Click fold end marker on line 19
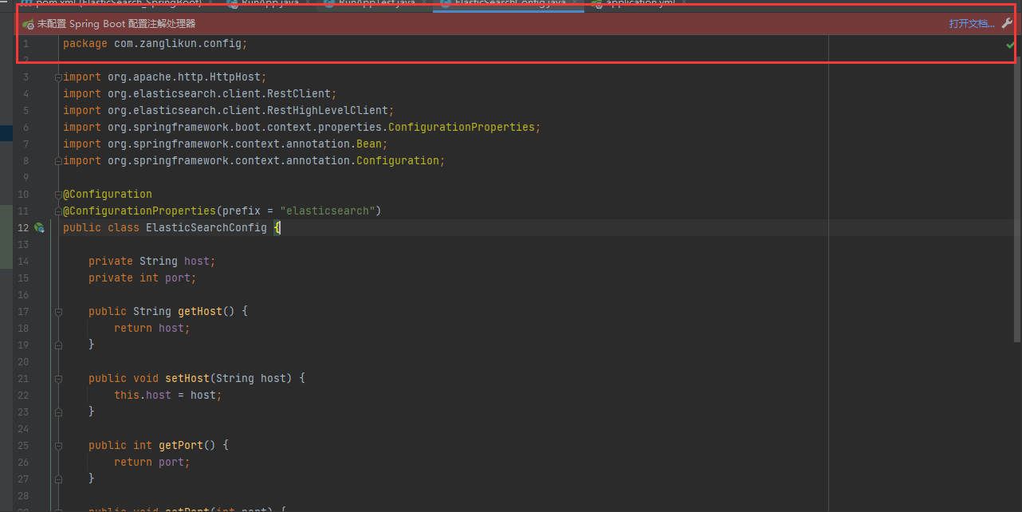 pyautogui.click(x=58, y=345)
